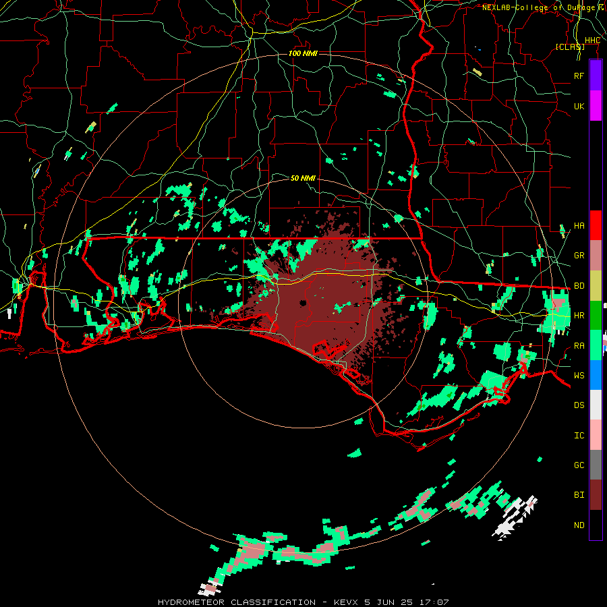Click the '[CLAS]' units label

point(570,47)
